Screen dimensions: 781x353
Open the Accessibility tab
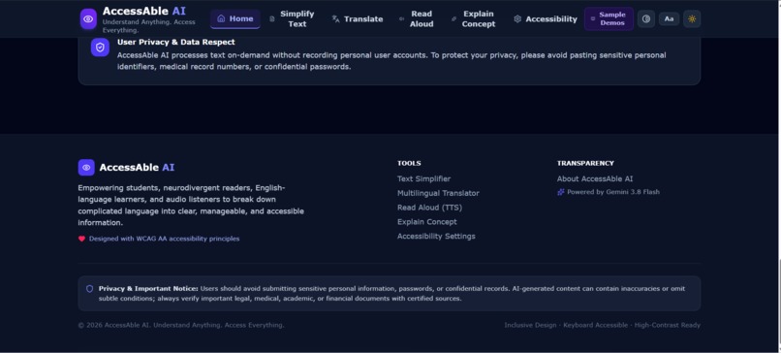coord(546,19)
